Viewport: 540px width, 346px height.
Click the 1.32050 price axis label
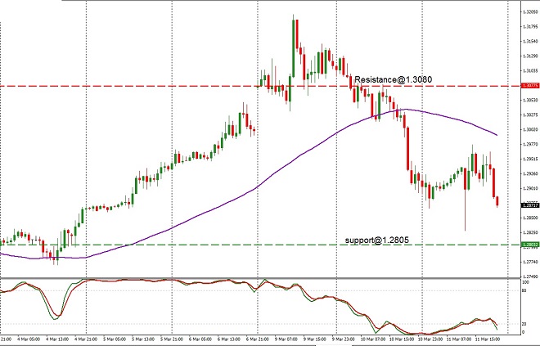(x=530, y=11)
